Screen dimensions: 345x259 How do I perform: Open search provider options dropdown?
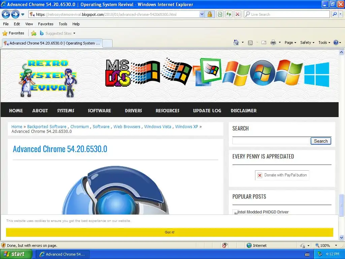[340, 14]
